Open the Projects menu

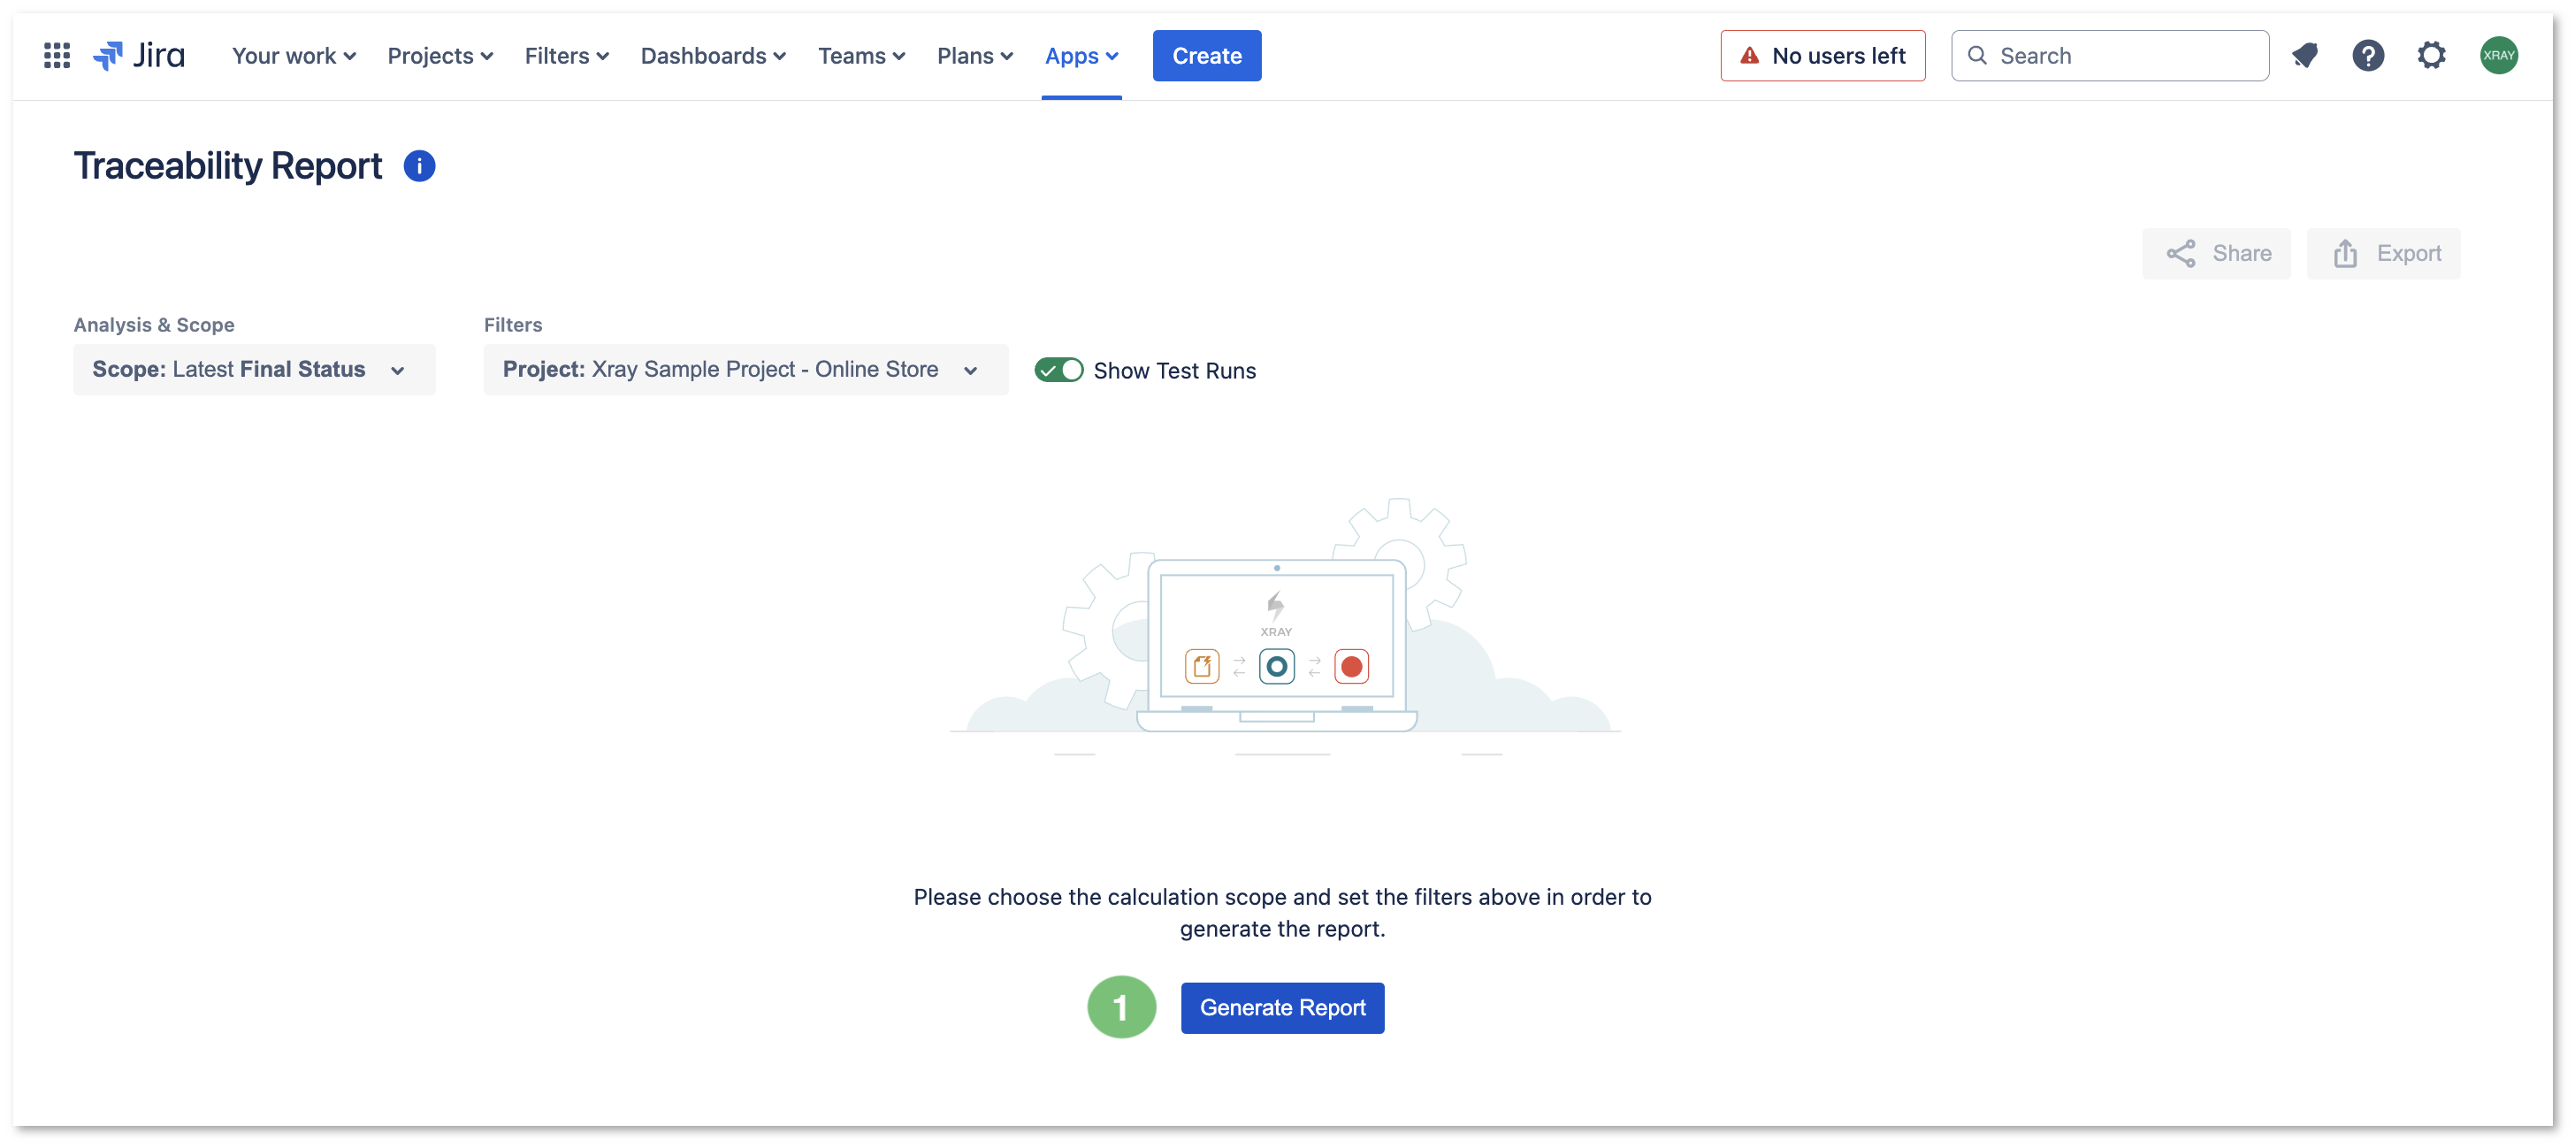tap(439, 56)
